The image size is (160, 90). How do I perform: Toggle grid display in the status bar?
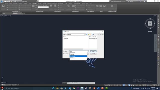[x=110, y=85]
